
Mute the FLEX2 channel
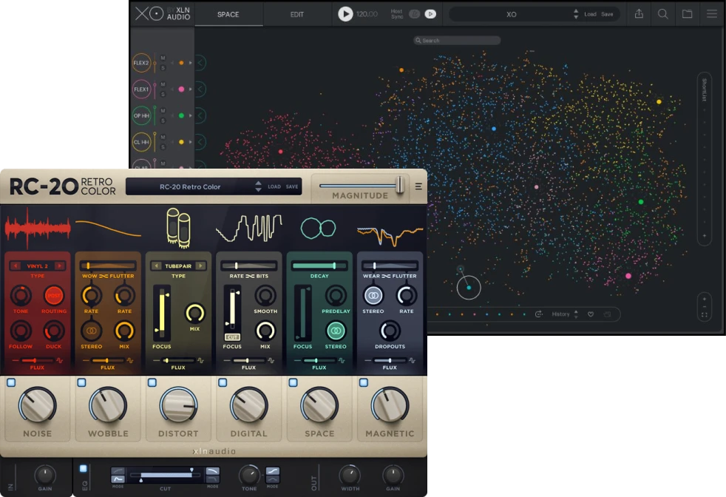[163, 58]
